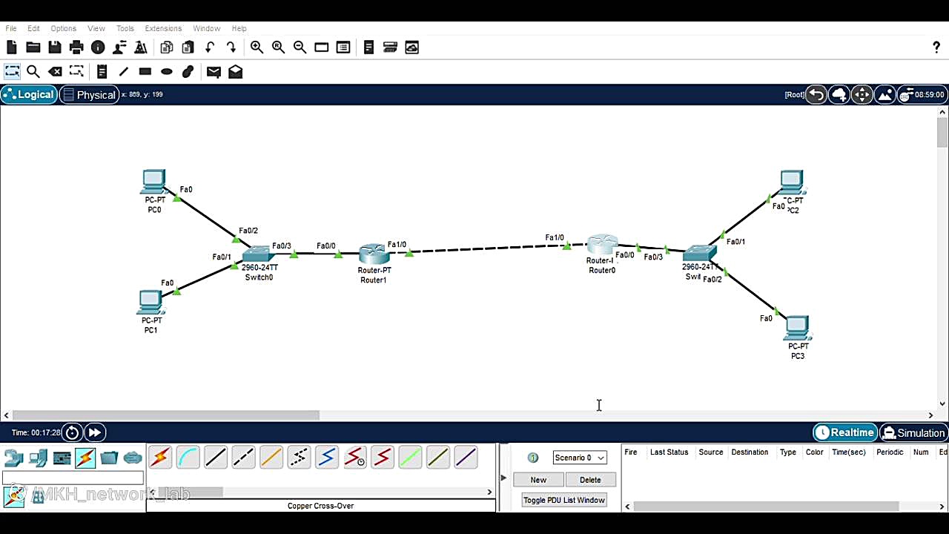Undo the last action
Screen dimensions: 949x534
210,47
